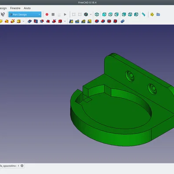Switch to Top view cube icon
Image resolution: width=174 pixels, height=174 pixels.
110,14
